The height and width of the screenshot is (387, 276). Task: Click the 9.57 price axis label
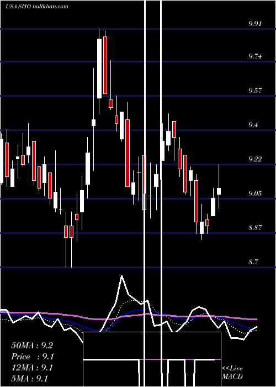(255, 91)
